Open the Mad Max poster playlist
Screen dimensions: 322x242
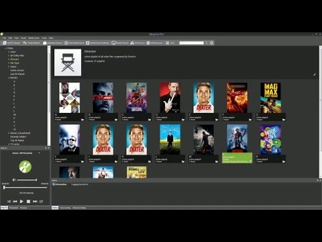click(270, 97)
